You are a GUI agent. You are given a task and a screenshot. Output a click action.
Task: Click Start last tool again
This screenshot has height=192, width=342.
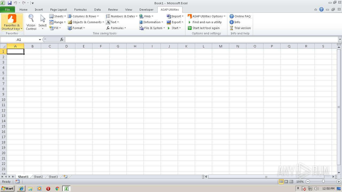[204, 28]
